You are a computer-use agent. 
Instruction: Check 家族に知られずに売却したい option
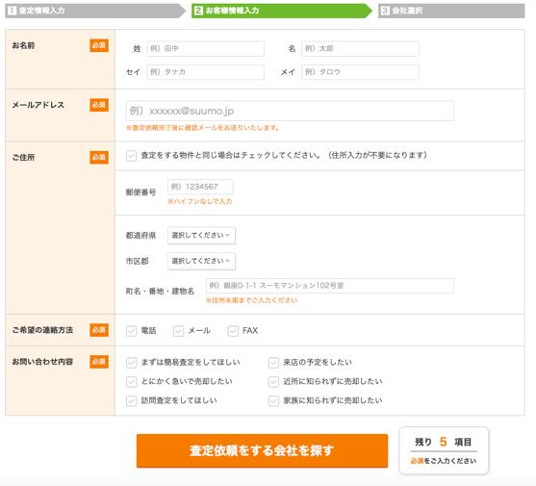coord(273,400)
